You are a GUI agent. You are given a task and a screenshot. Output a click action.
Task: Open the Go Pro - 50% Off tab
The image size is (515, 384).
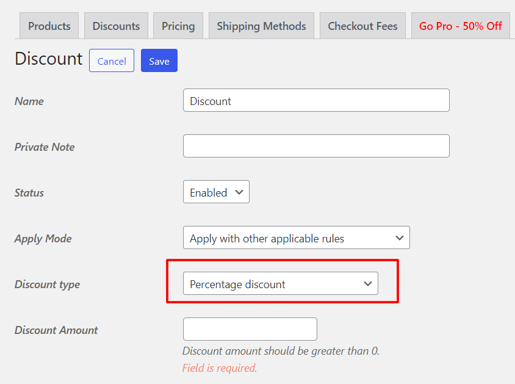pos(461,26)
